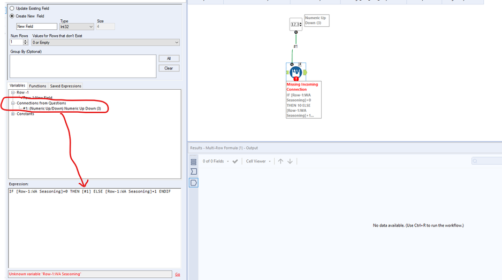Select Update Existing Field radio button
Screen dimensions: 502x280
click(12, 9)
